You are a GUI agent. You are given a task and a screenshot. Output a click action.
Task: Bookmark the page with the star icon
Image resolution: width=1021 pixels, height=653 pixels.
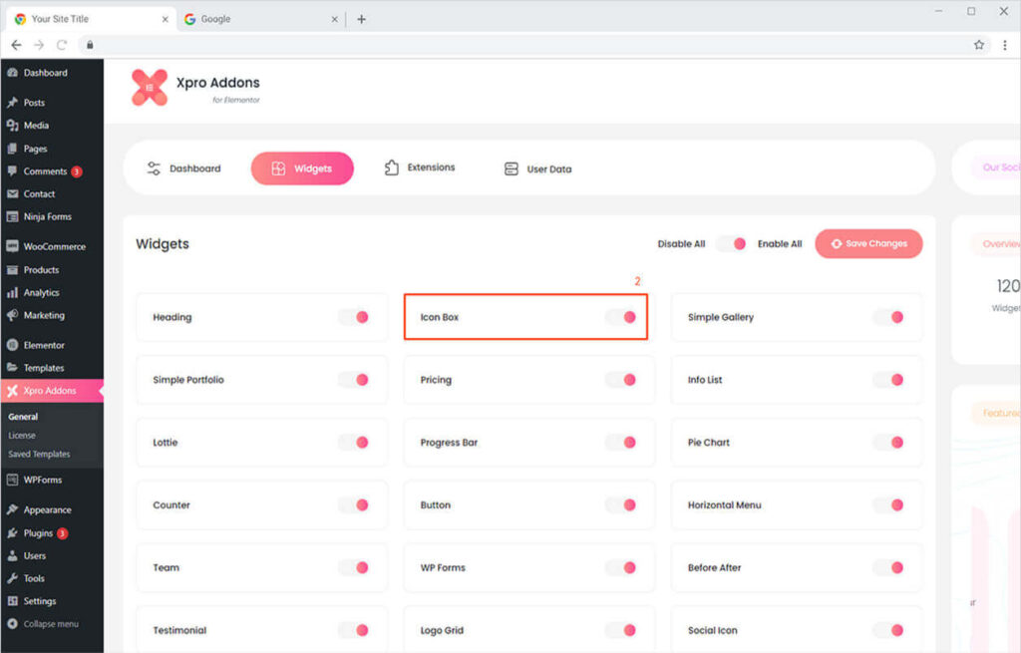pos(979,45)
